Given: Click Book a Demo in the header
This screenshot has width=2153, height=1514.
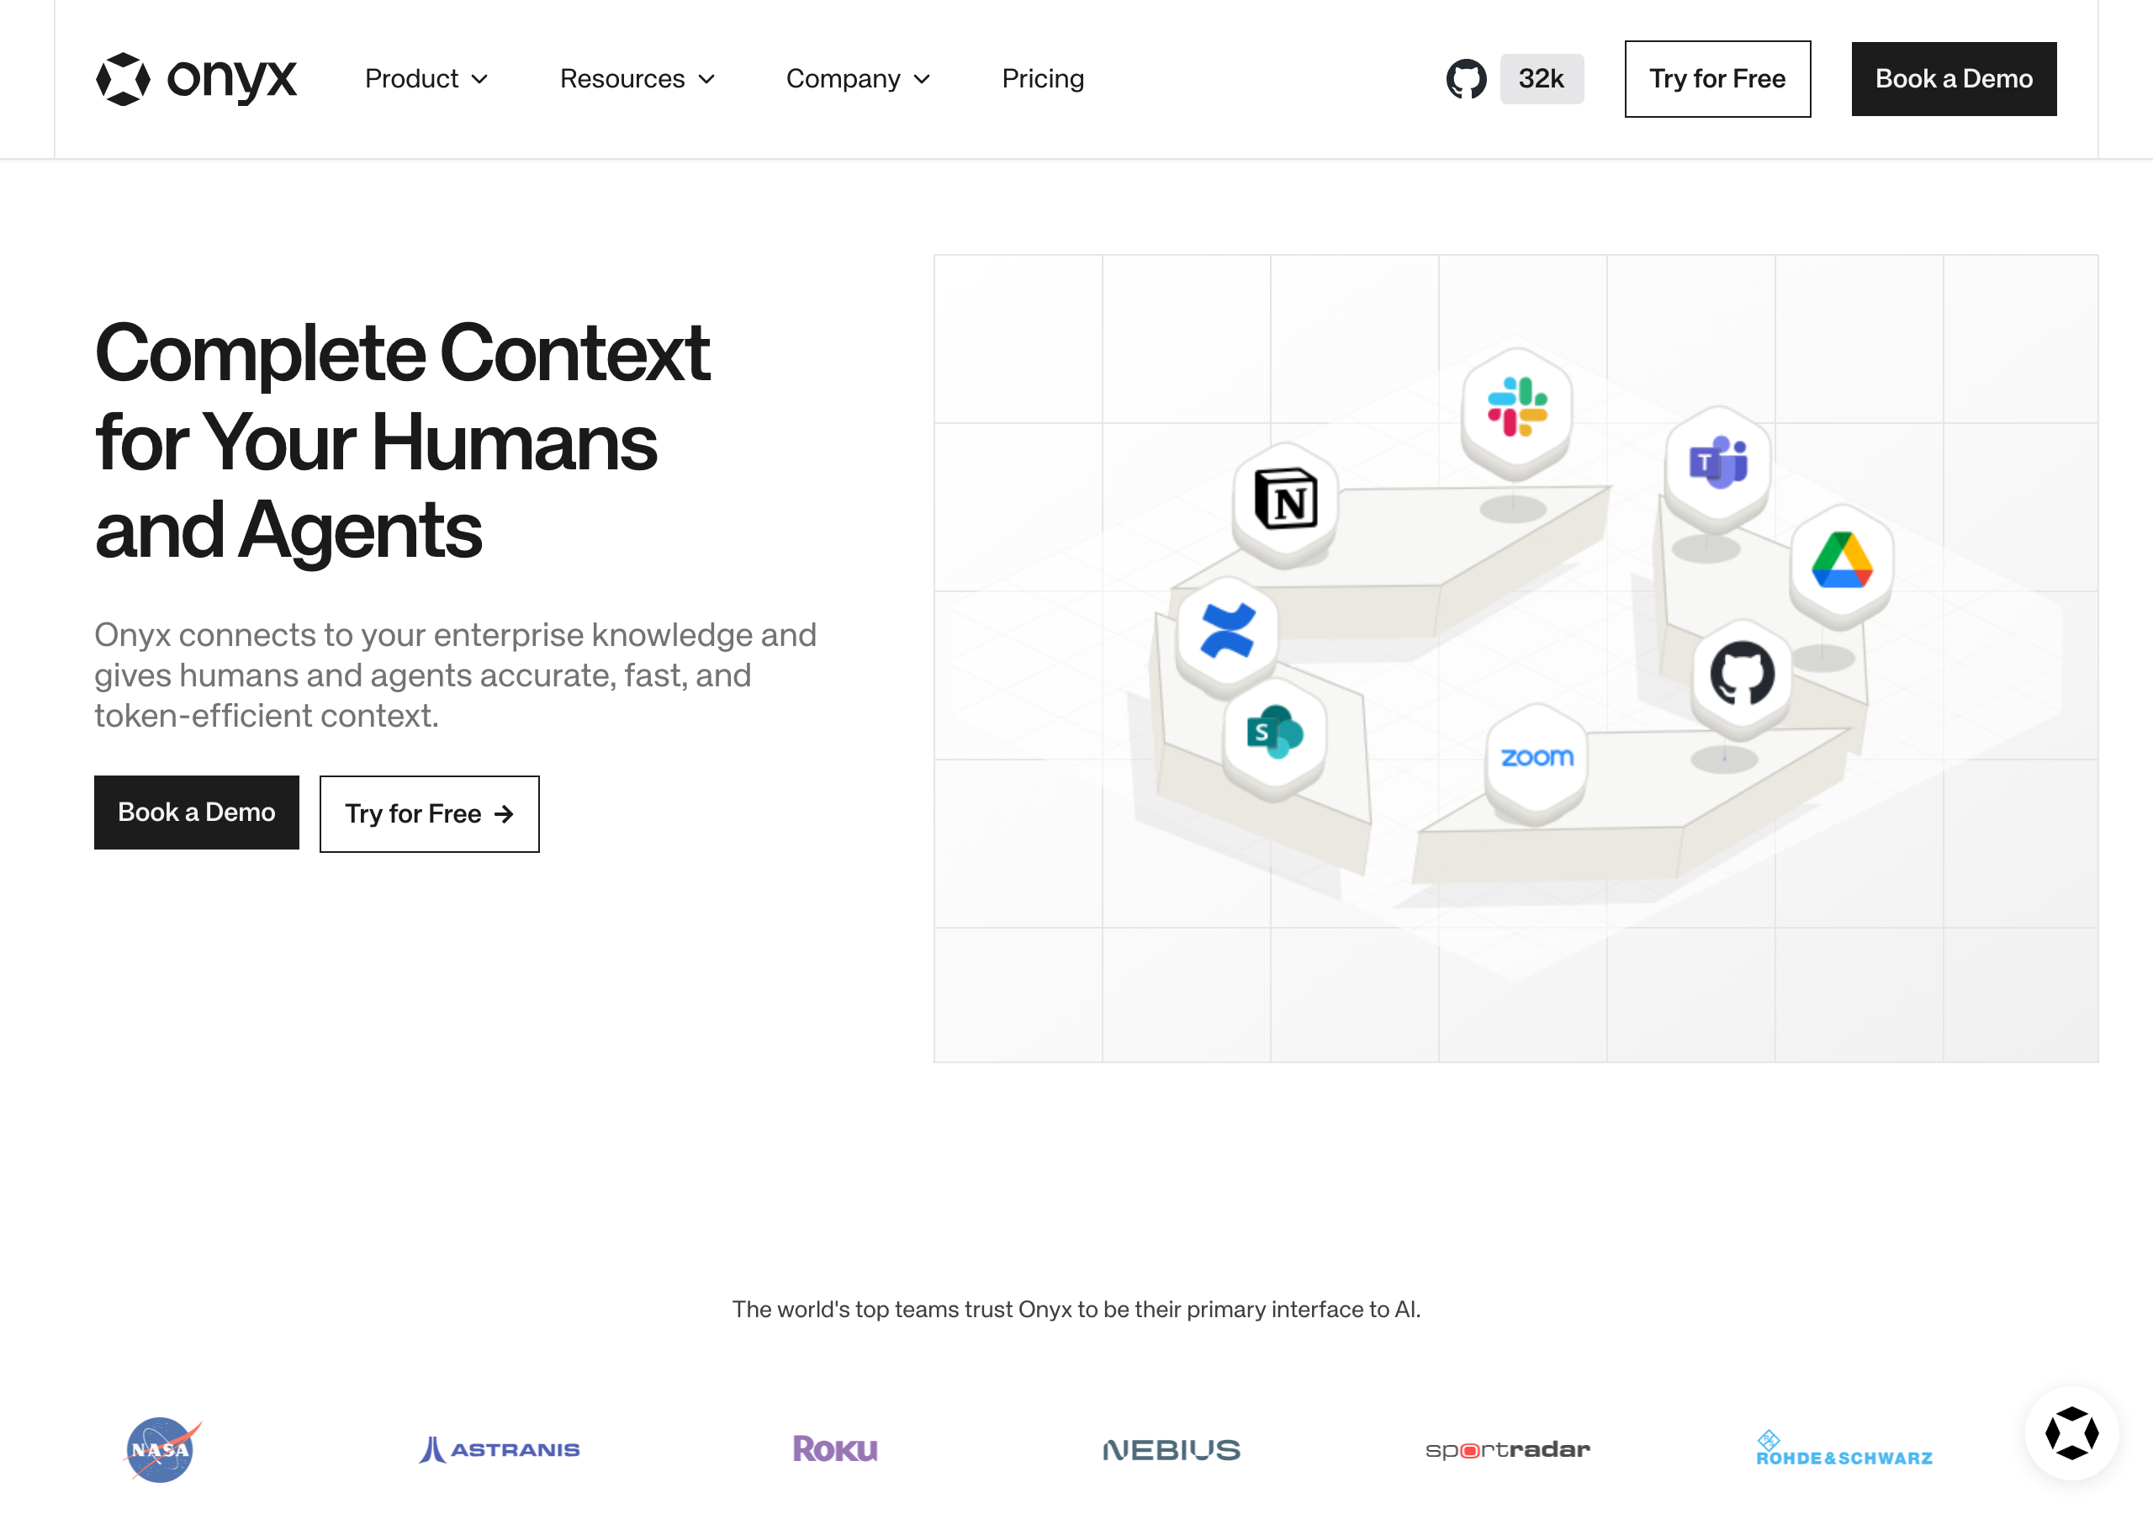Looking at the screenshot, I should [1954, 79].
